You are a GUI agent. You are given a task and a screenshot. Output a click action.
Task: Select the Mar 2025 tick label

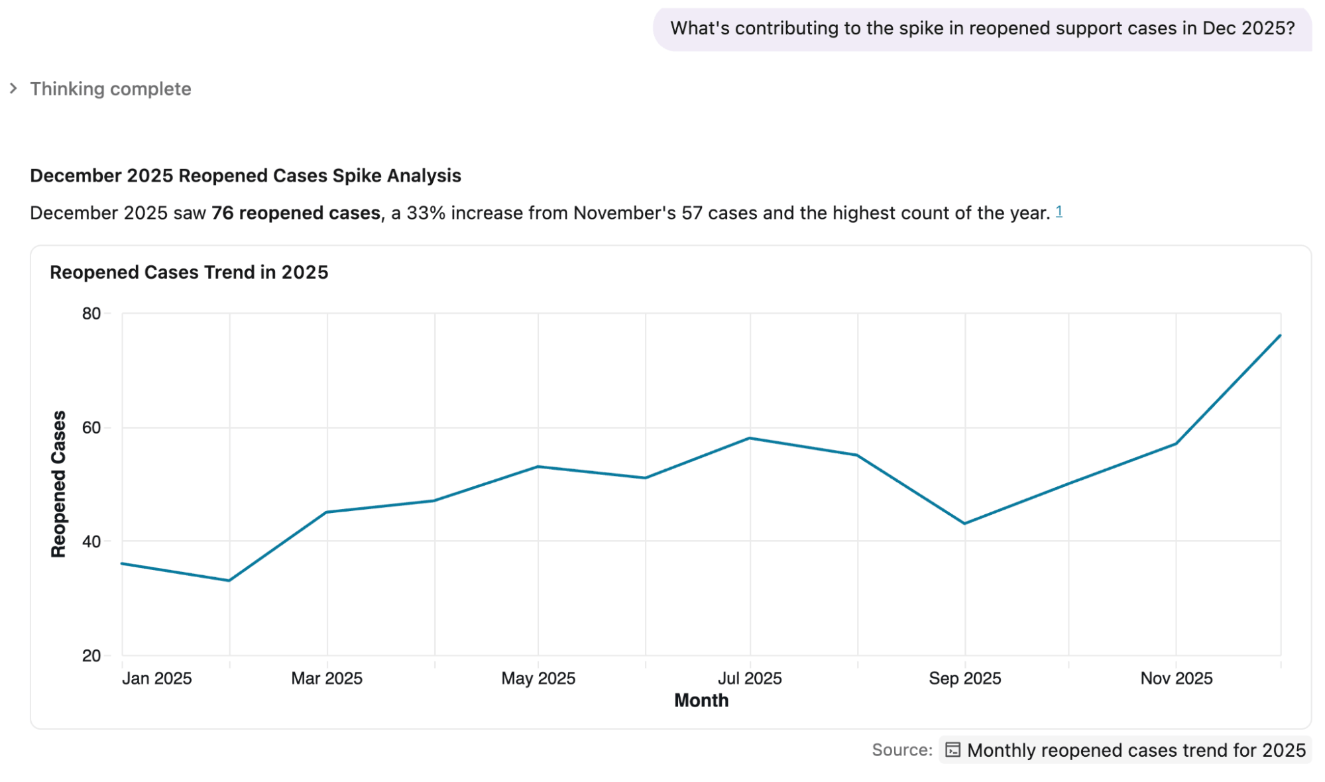(x=326, y=678)
